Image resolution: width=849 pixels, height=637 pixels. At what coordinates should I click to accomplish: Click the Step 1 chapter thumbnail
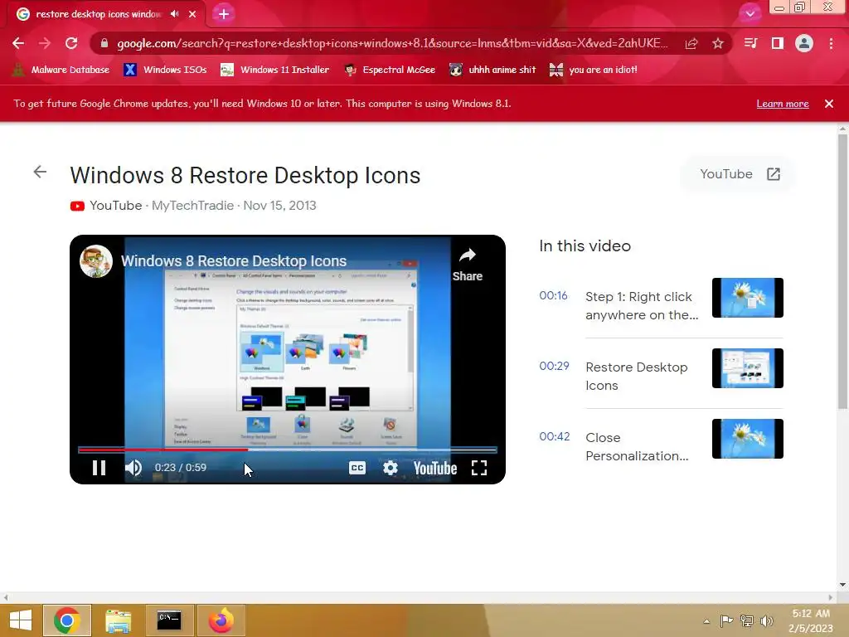coord(747,298)
